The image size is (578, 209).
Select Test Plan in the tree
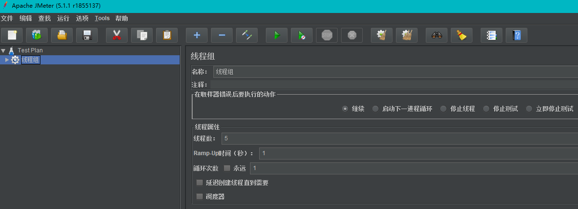click(30, 50)
